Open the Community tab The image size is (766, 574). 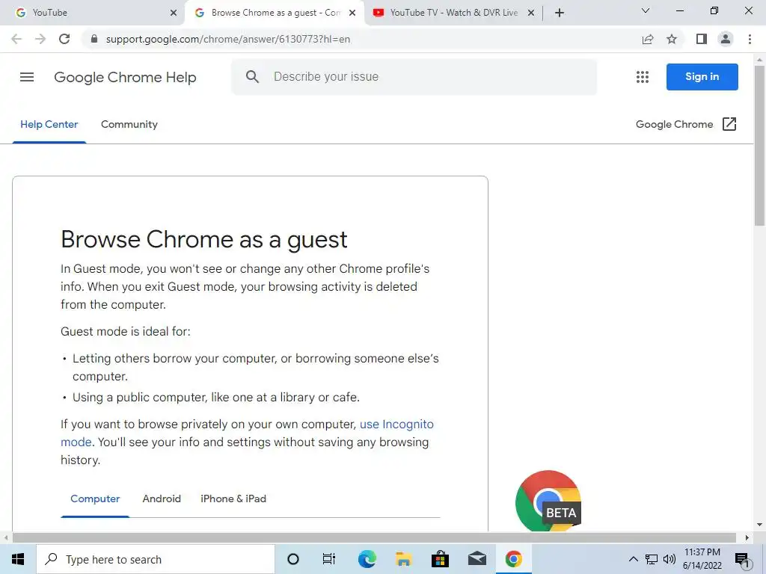[129, 125]
